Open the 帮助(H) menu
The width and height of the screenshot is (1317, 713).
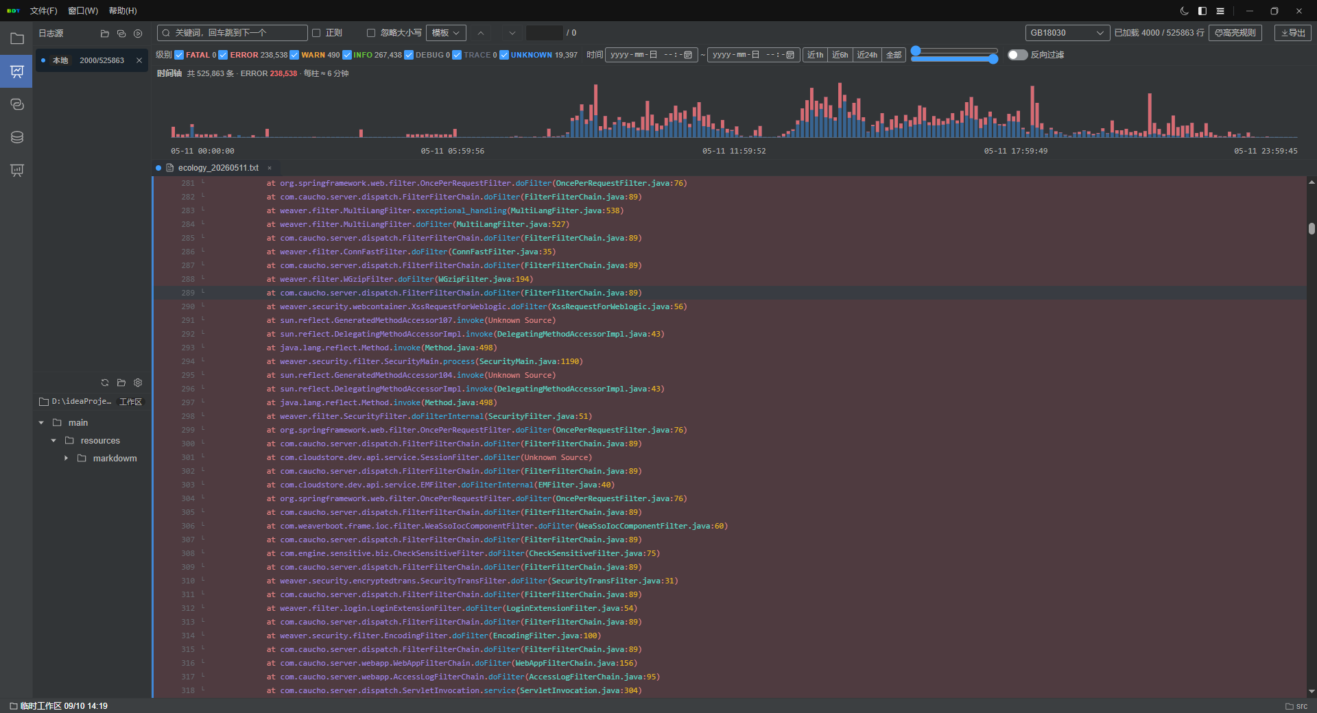pyautogui.click(x=123, y=11)
